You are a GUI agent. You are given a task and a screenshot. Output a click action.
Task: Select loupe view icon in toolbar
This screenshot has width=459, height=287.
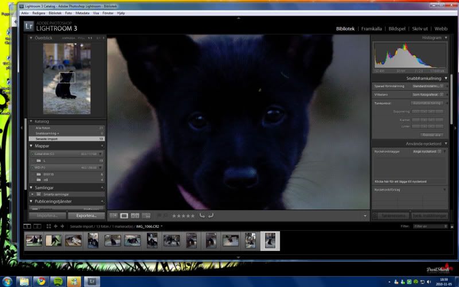pyautogui.click(x=125, y=216)
